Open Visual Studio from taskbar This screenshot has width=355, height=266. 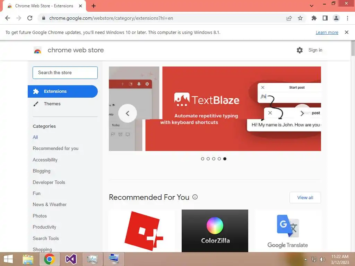tap(71, 259)
